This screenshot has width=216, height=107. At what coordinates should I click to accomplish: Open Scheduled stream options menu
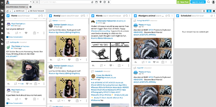215,16
